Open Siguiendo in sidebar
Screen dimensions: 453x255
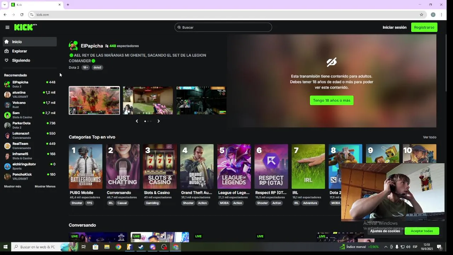30,60
